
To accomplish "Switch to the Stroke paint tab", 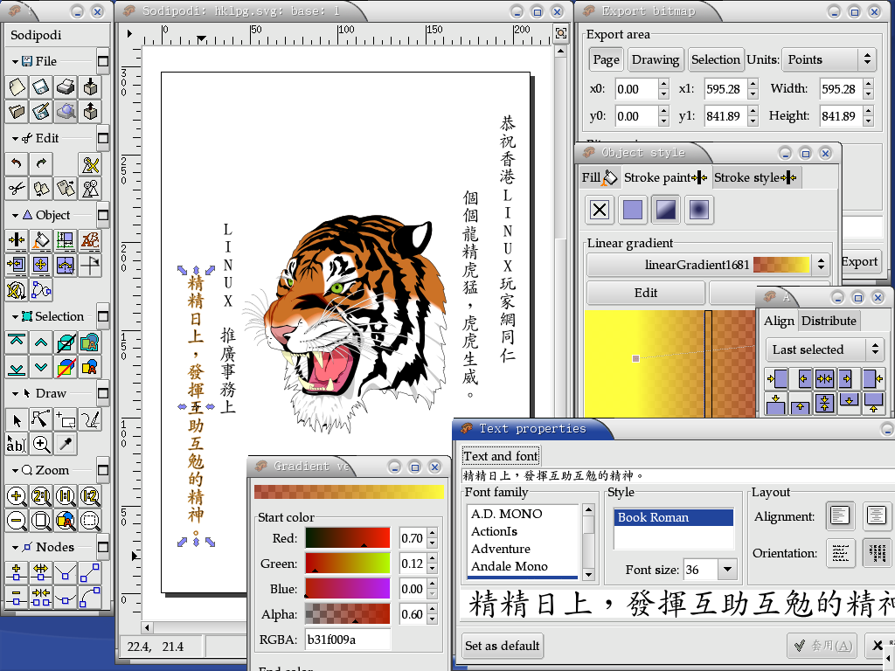I will (665, 177).
